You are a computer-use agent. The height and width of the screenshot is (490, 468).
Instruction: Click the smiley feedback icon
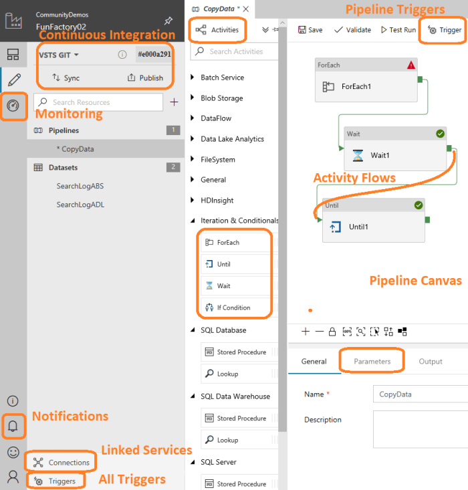(13, 452)
